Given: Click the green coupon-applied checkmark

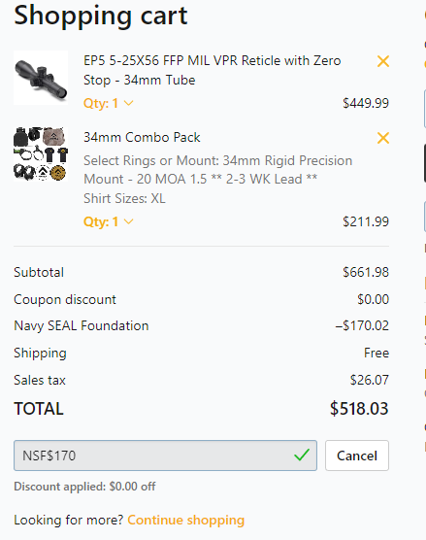Looking at the screenshot, I should [x=302, y=455].
